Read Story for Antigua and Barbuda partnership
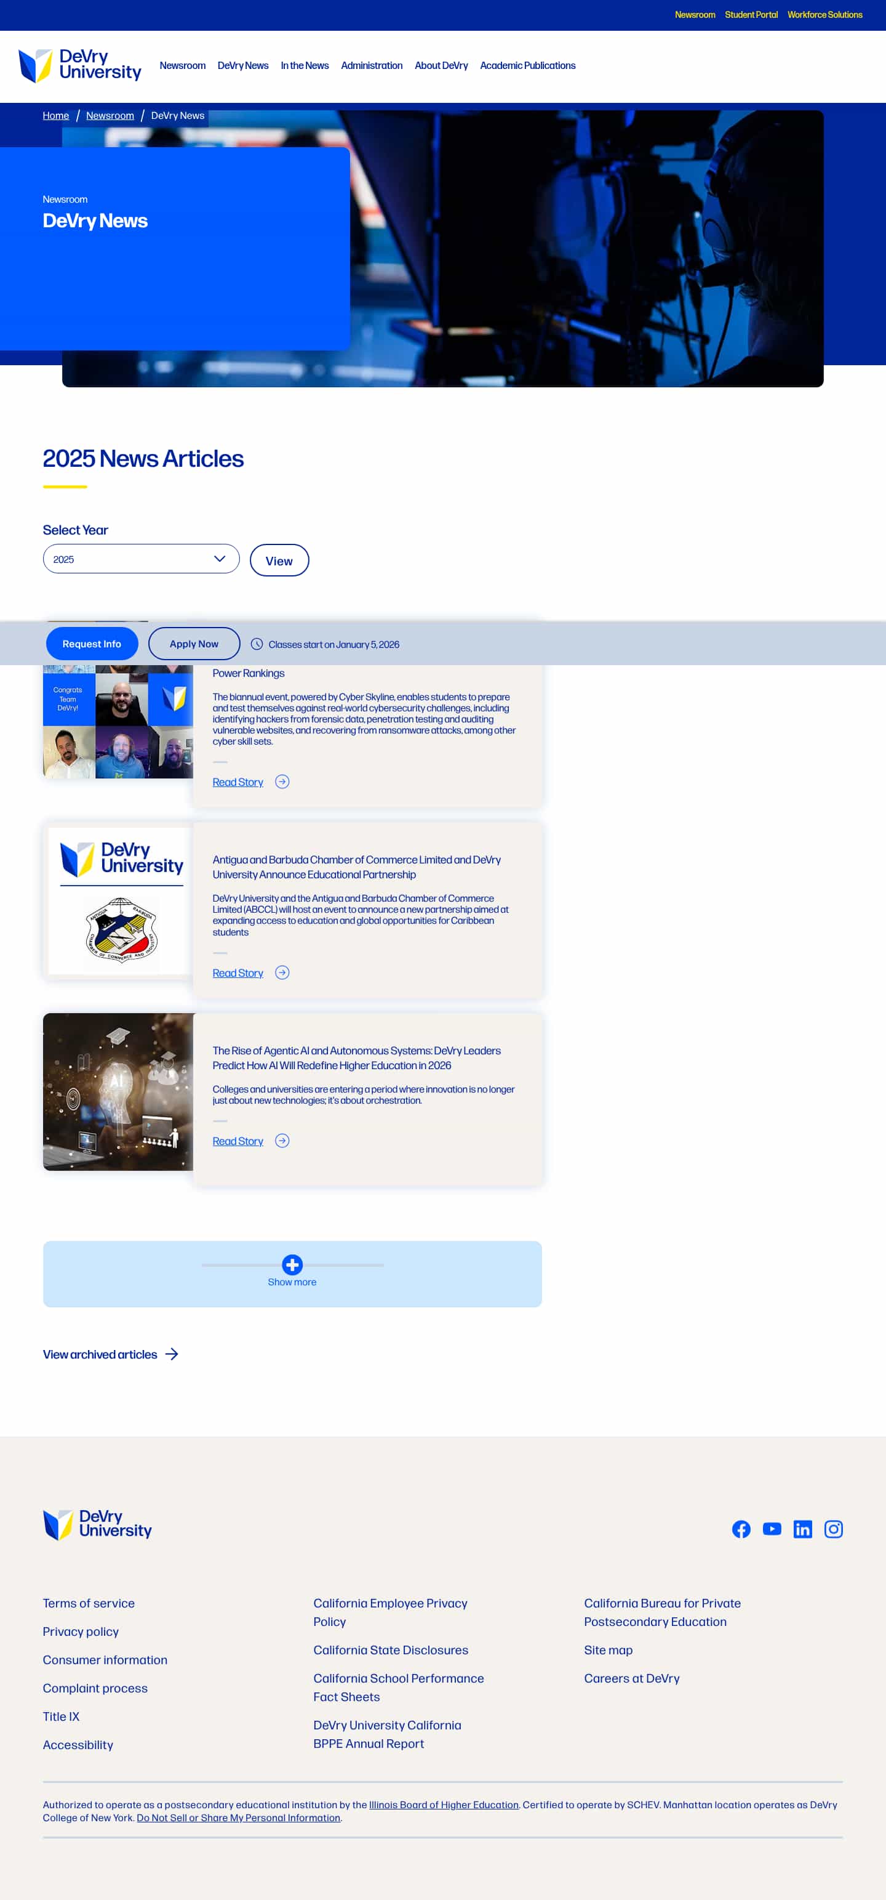Viewport: 886px width, 1900px height. (x=237, y=974)
